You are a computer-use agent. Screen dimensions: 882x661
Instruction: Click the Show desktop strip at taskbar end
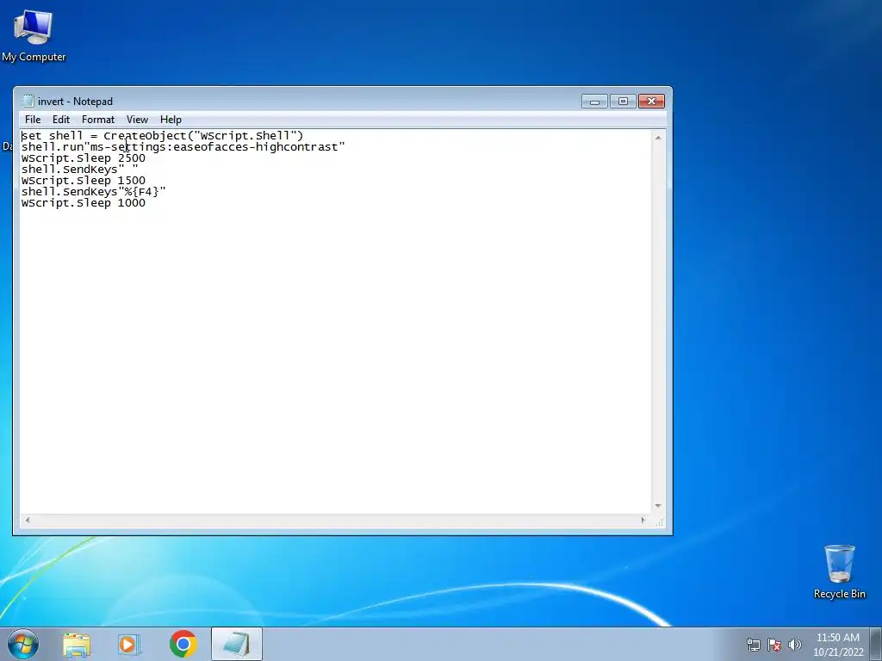(877, 644)
